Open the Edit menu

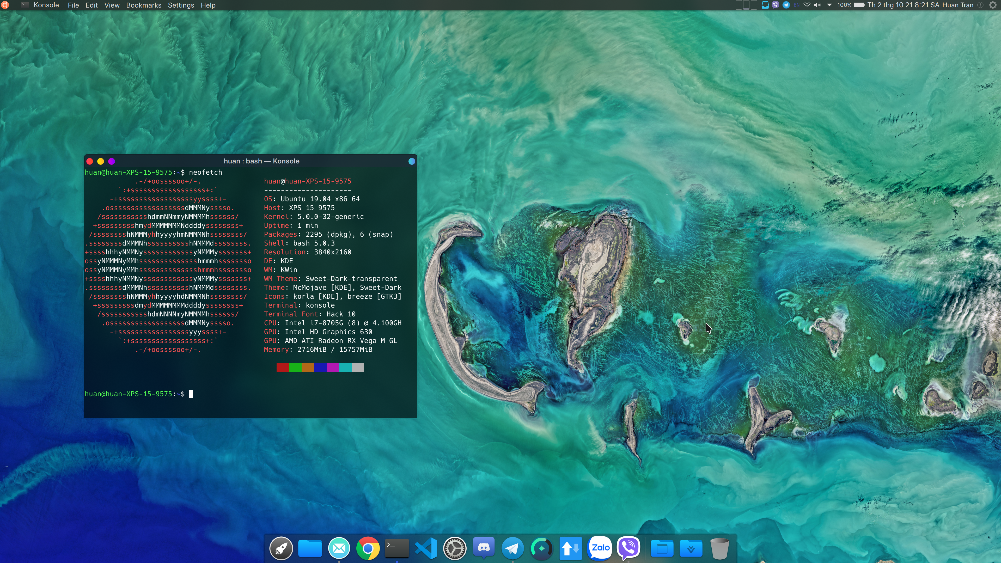click(x=91, y=5)
